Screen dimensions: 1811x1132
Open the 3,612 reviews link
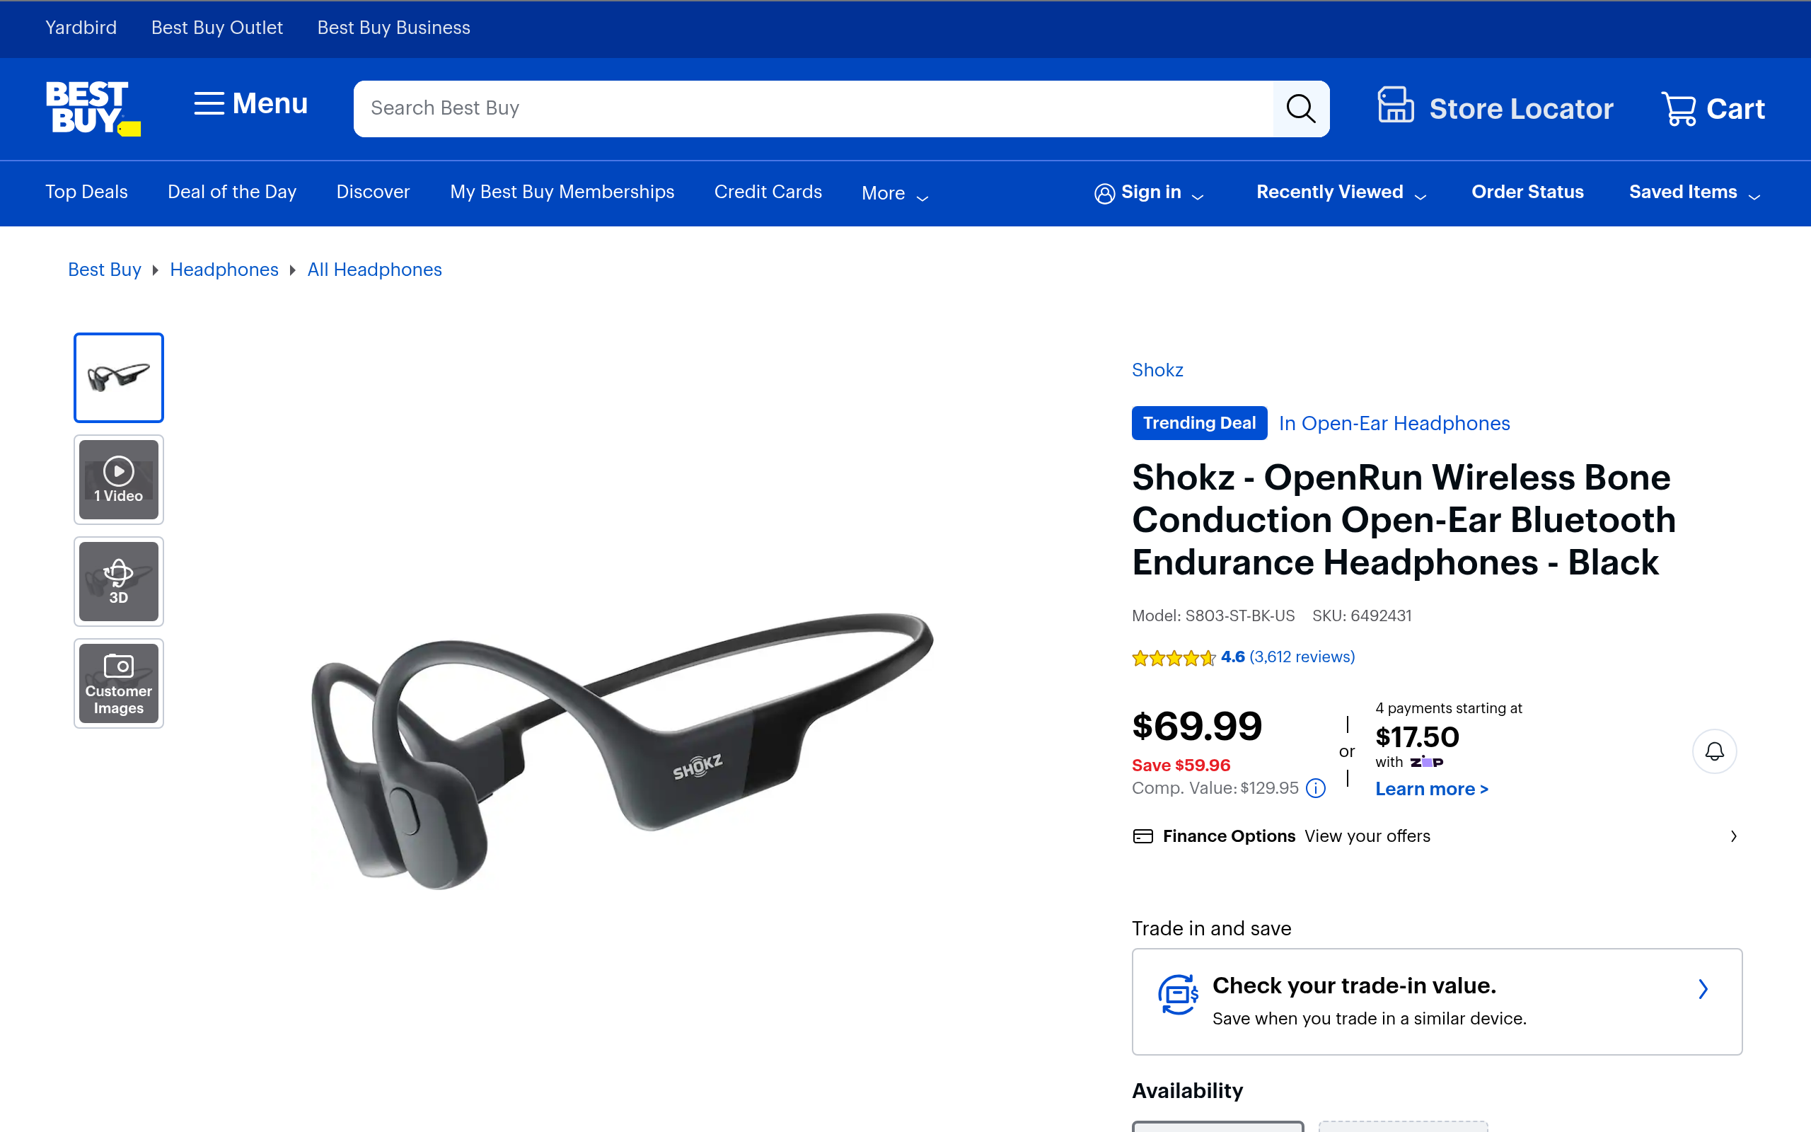coord(1302,657)
